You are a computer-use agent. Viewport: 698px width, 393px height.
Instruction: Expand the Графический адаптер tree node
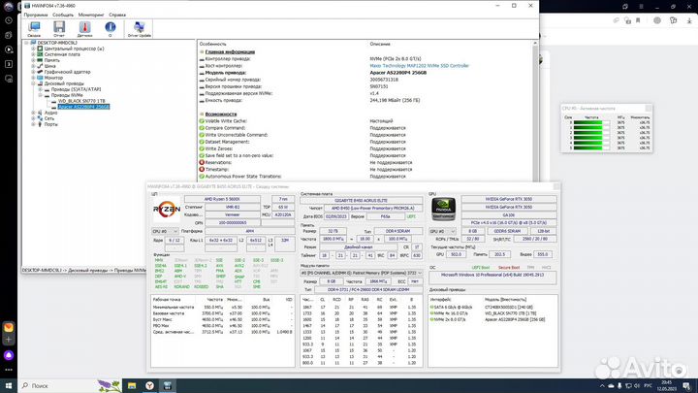coord(33,72)
